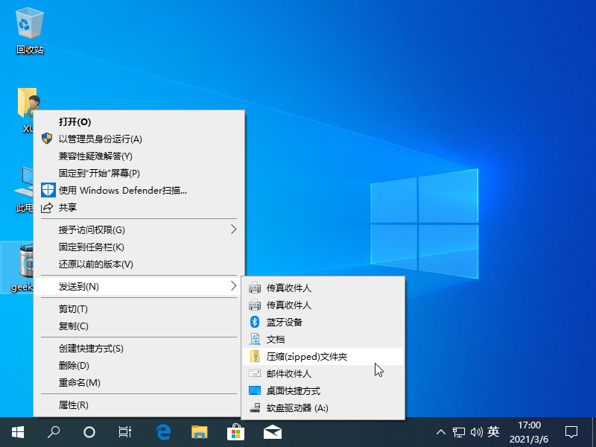Choose 桌面快捷方式 in send-to submenu
Viewport: 596px width, 447px height.
click(x=294, y=390)
